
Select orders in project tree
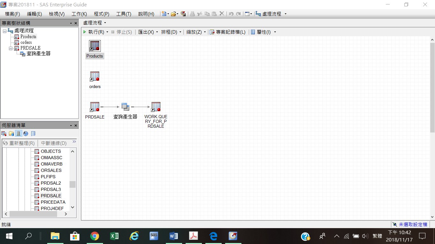point(26,42)
